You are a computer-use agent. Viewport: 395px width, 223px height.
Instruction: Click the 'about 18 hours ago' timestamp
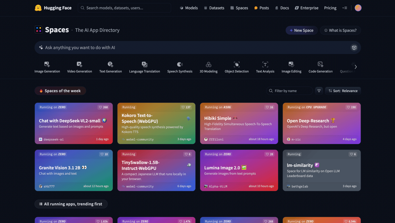click(261, 139)
